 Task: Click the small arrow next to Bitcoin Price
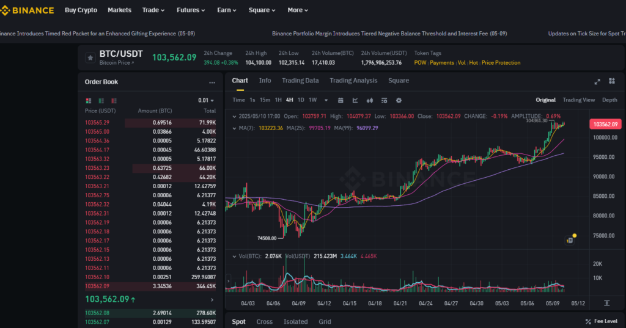click(x=133, y=63)
